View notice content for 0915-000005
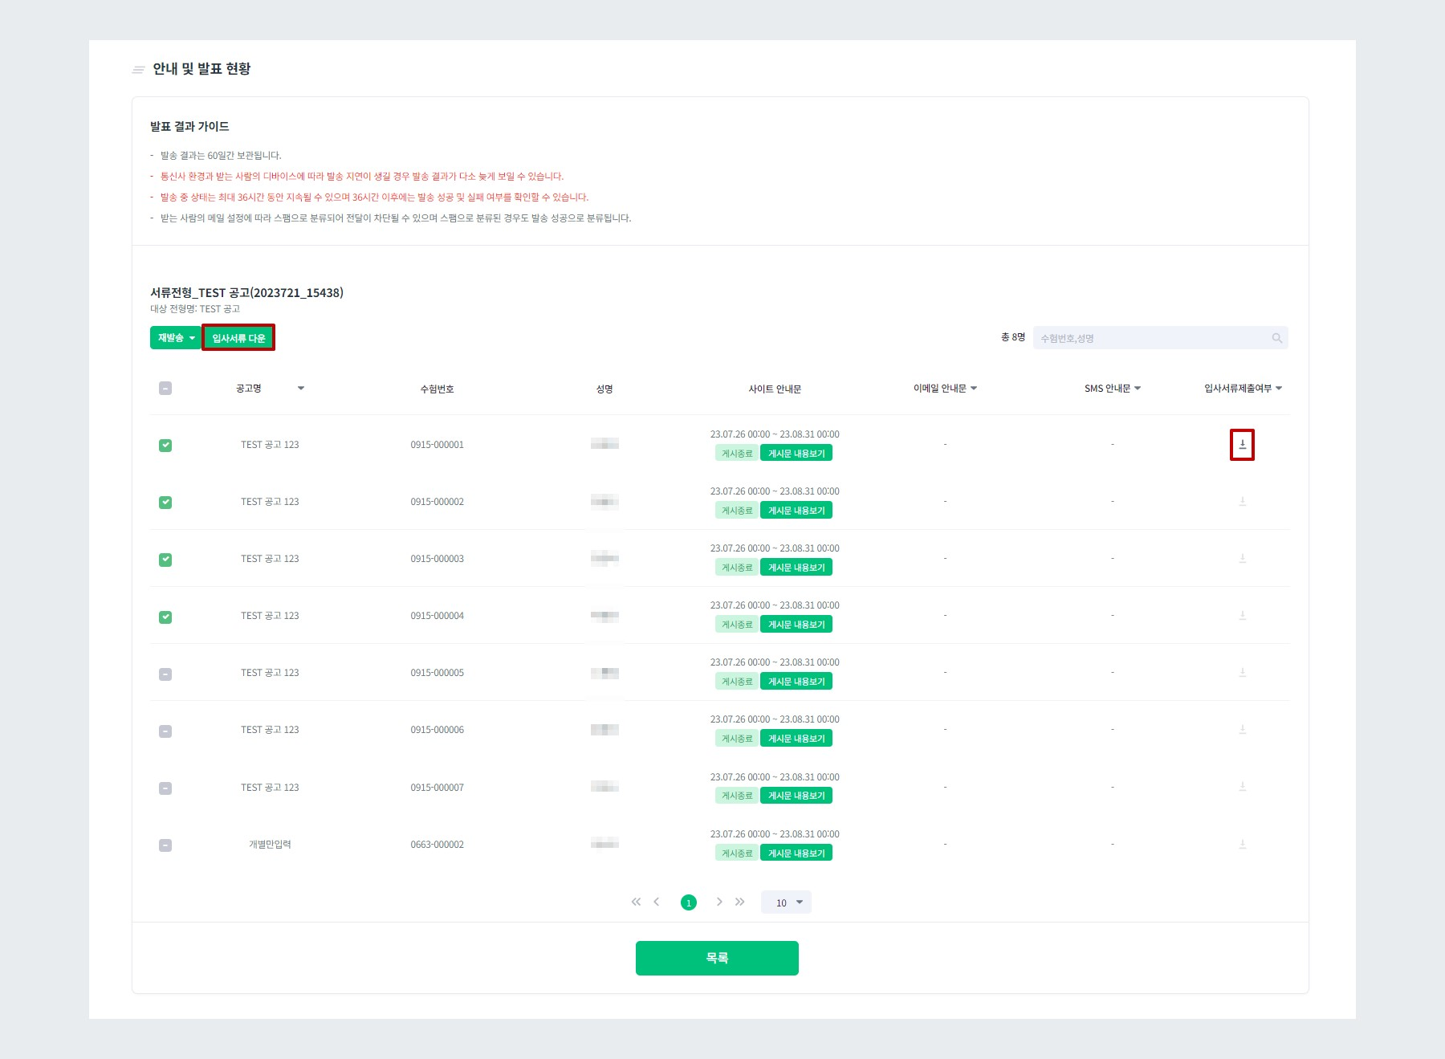 coord(796,682)
